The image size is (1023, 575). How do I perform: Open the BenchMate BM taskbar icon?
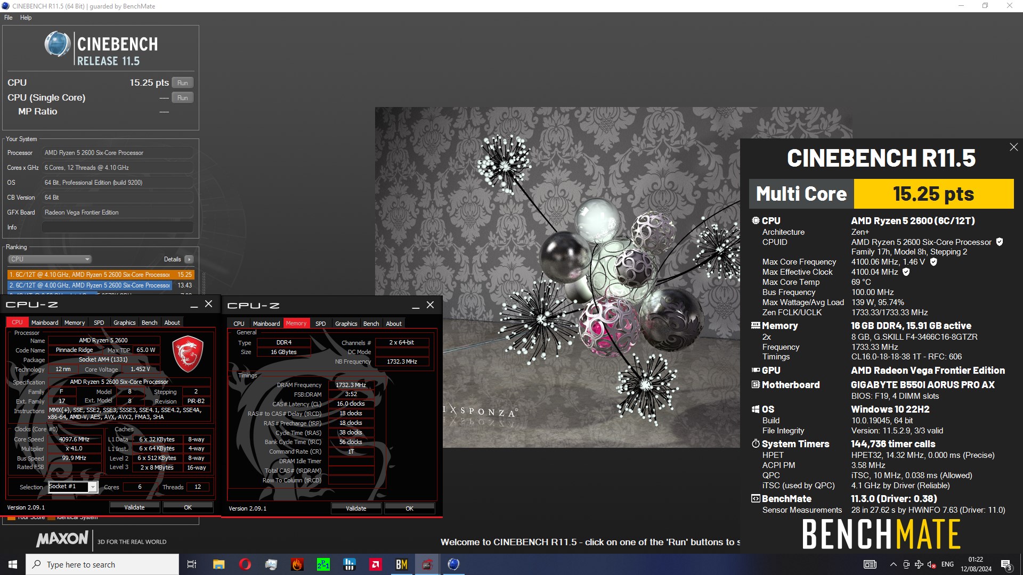point(402,564)
